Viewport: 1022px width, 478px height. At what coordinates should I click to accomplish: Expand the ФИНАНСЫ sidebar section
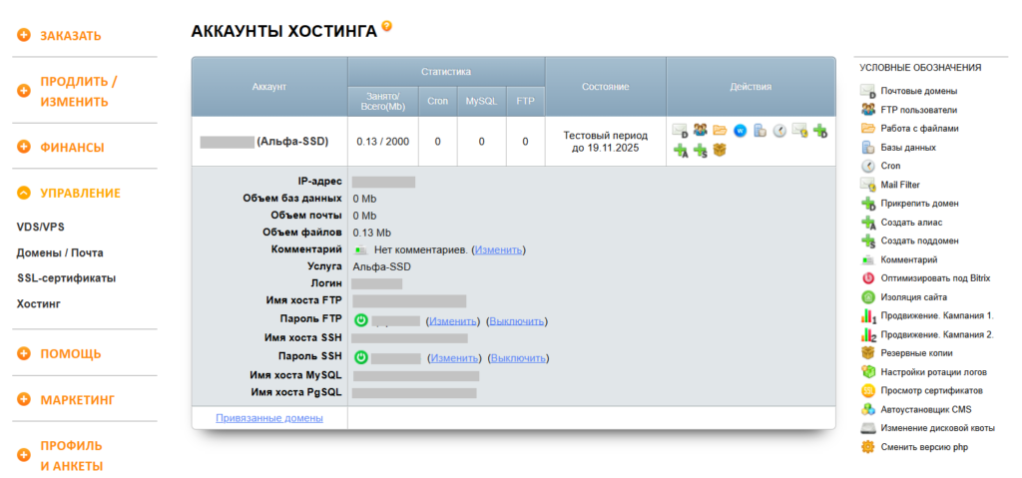pos(24,148)
